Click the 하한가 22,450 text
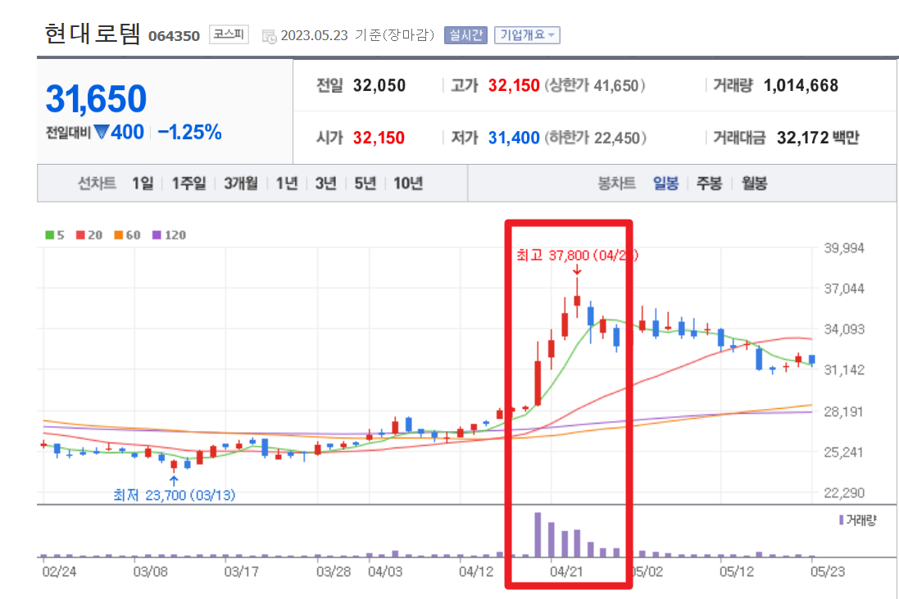The height and width of the screenshot is (599, 899). 595,138
